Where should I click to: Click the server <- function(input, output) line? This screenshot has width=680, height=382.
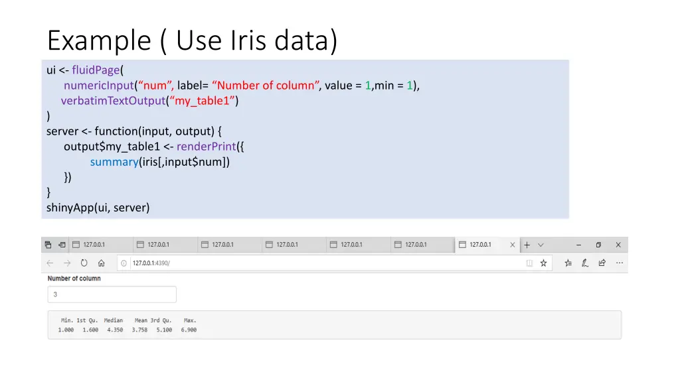(x=134, y=131)
